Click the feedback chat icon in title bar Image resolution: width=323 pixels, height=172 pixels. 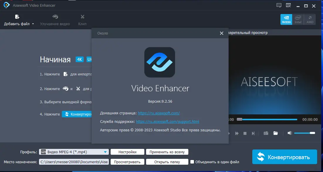tap(279, 6)
